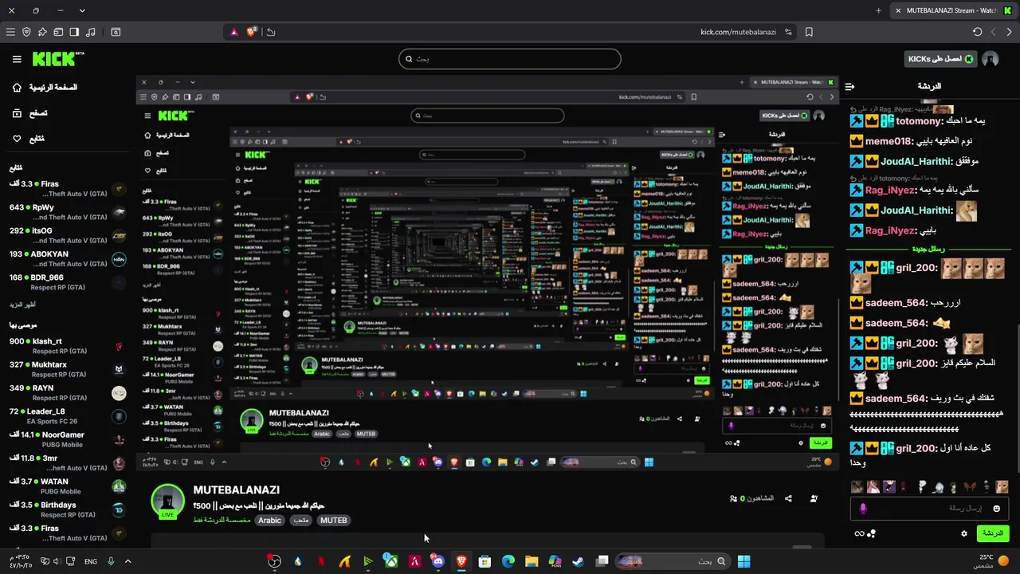
Task: Open Steam from the taskbar
Action: pos(578,561)
